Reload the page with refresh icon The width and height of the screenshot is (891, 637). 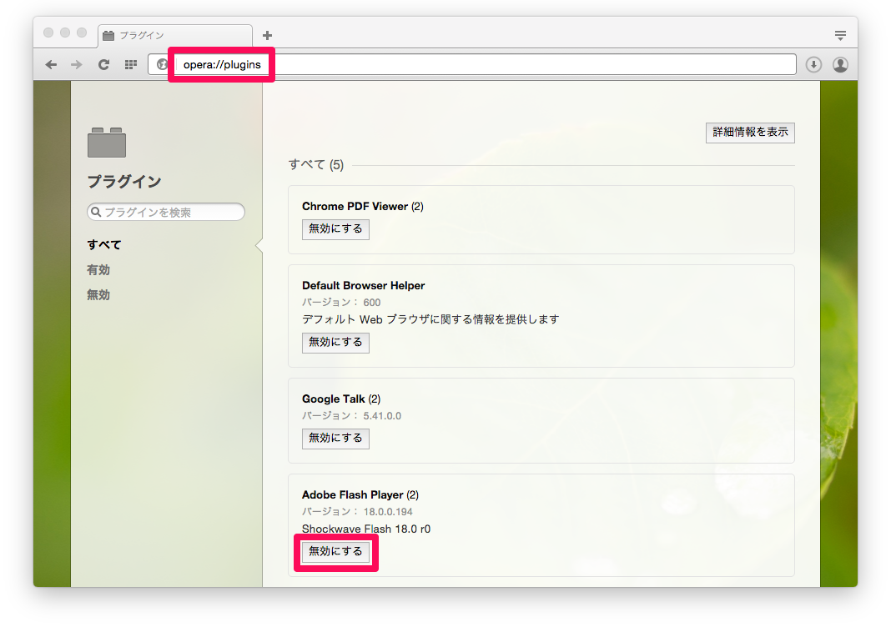(x=103, y=64)
